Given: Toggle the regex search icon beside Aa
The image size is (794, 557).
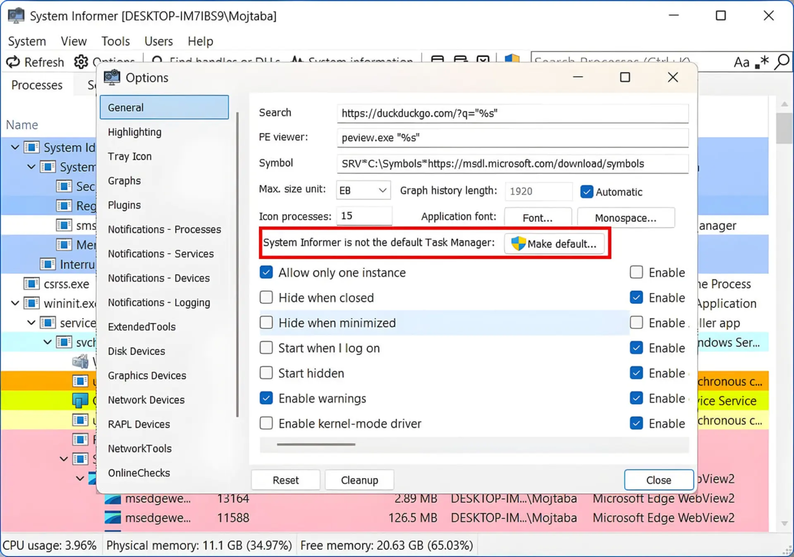Looking at the screenshot, I should tap(762, 62).
